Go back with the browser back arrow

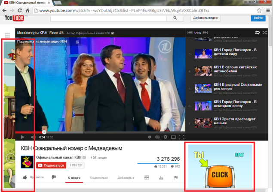[x=4, y=10]
